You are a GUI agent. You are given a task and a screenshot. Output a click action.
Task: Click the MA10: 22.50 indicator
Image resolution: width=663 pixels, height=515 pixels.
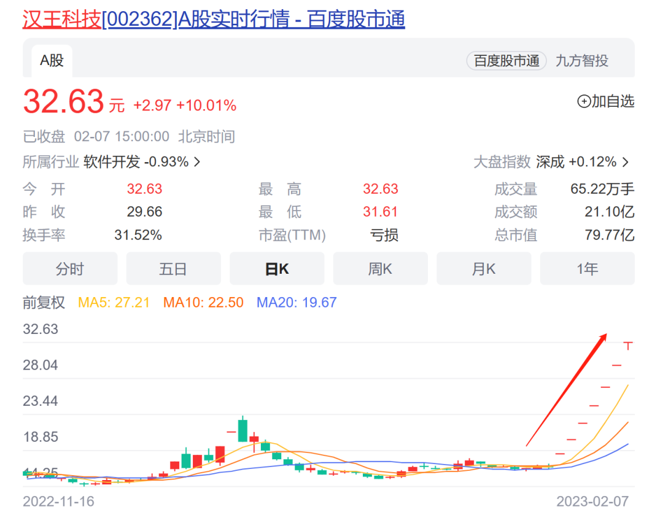click(203, 303)
